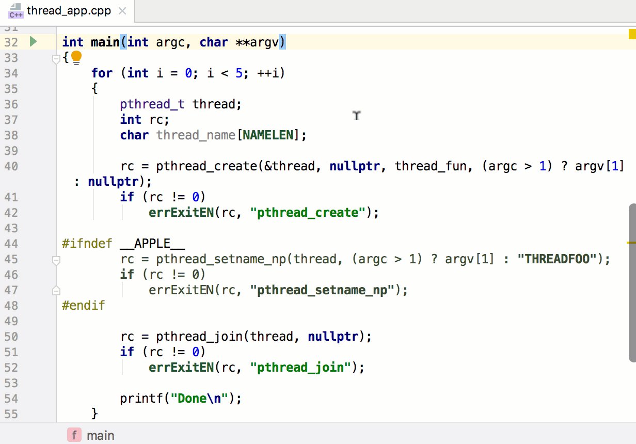636x444 pixels.
Task: Click line number 50 in the gutter
Action: pos(11,337)
